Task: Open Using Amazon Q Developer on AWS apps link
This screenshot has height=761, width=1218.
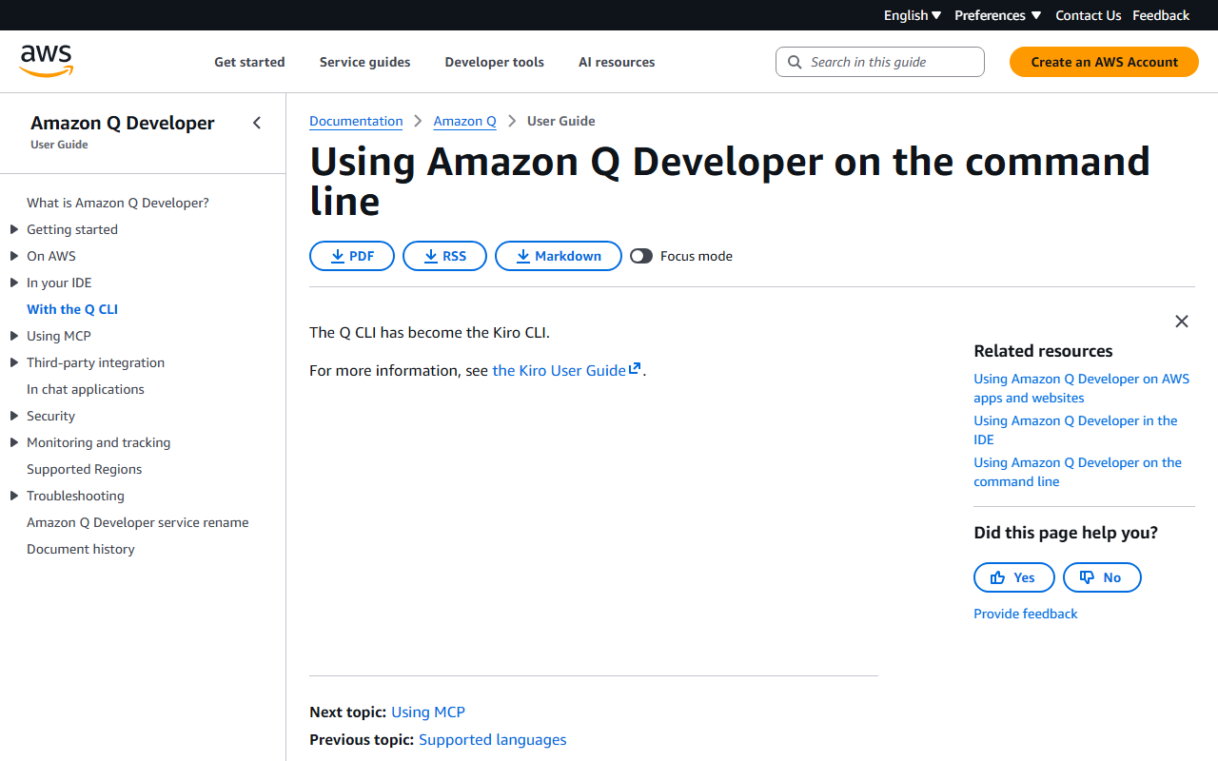Action: click(x=1081, y=388)
